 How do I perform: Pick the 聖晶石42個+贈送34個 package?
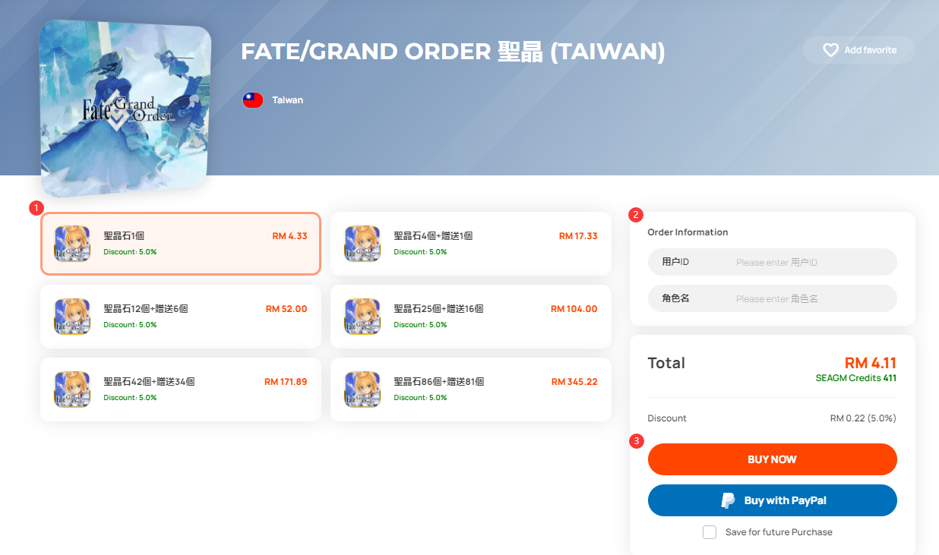(181, 389)
